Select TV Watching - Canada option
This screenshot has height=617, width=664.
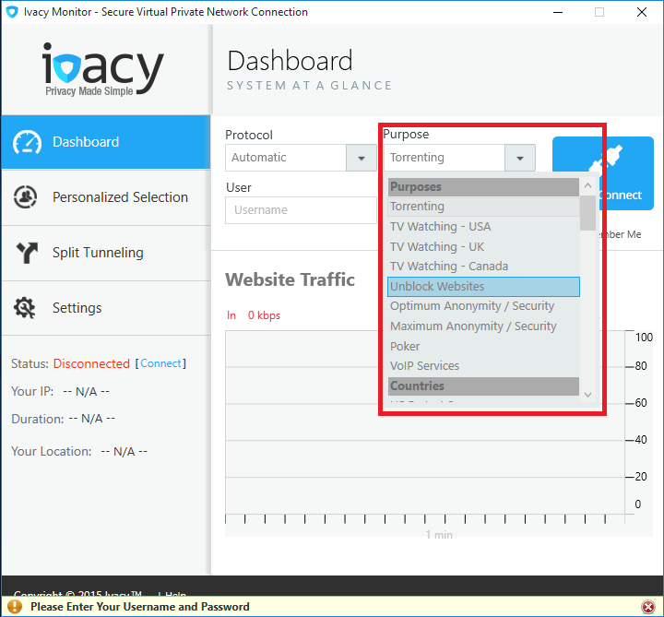pyautogui.click(x=483, y=267)
